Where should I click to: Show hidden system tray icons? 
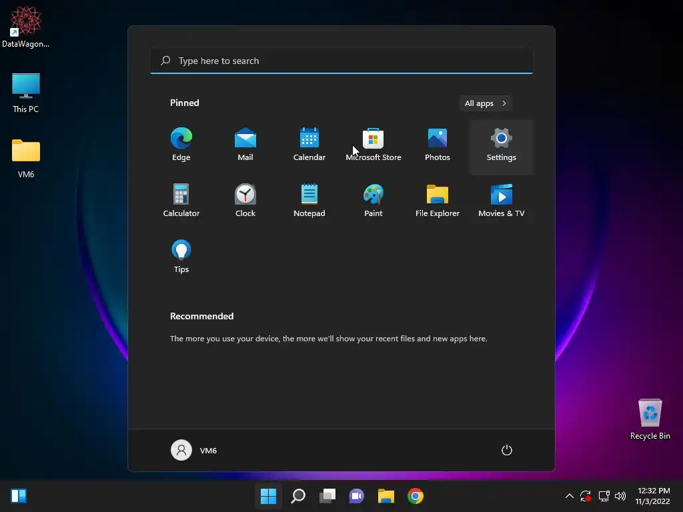click(x=570, y=496)
